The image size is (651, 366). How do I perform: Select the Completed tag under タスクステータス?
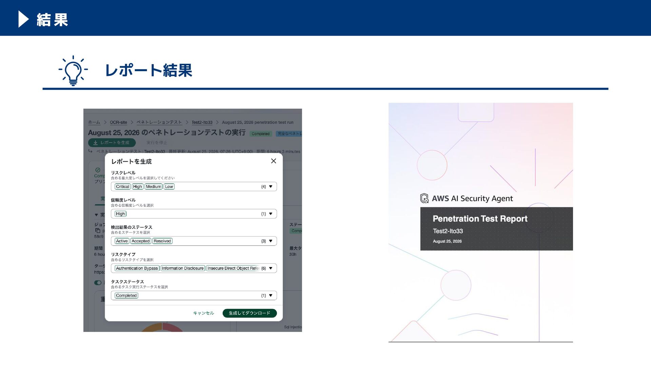coord(126,296)
